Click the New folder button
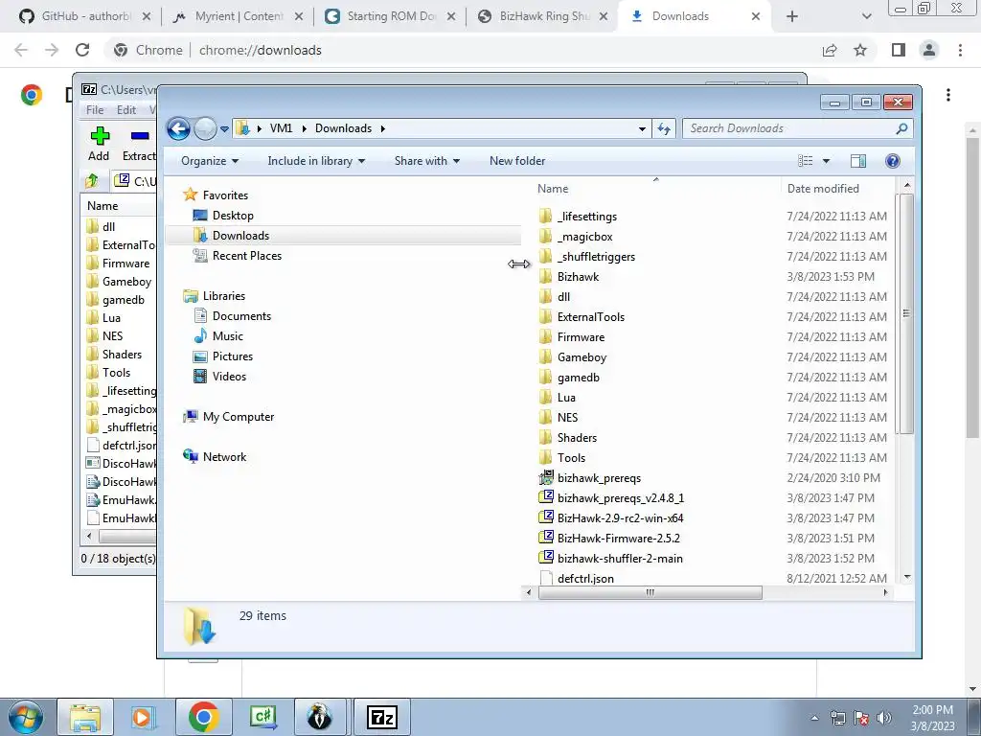This screenshot has height=736, width=981. pos(516,161)
